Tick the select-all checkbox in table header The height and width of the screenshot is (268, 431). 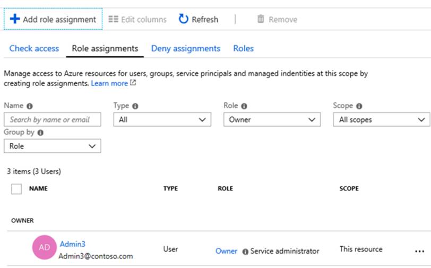[16, 189]
